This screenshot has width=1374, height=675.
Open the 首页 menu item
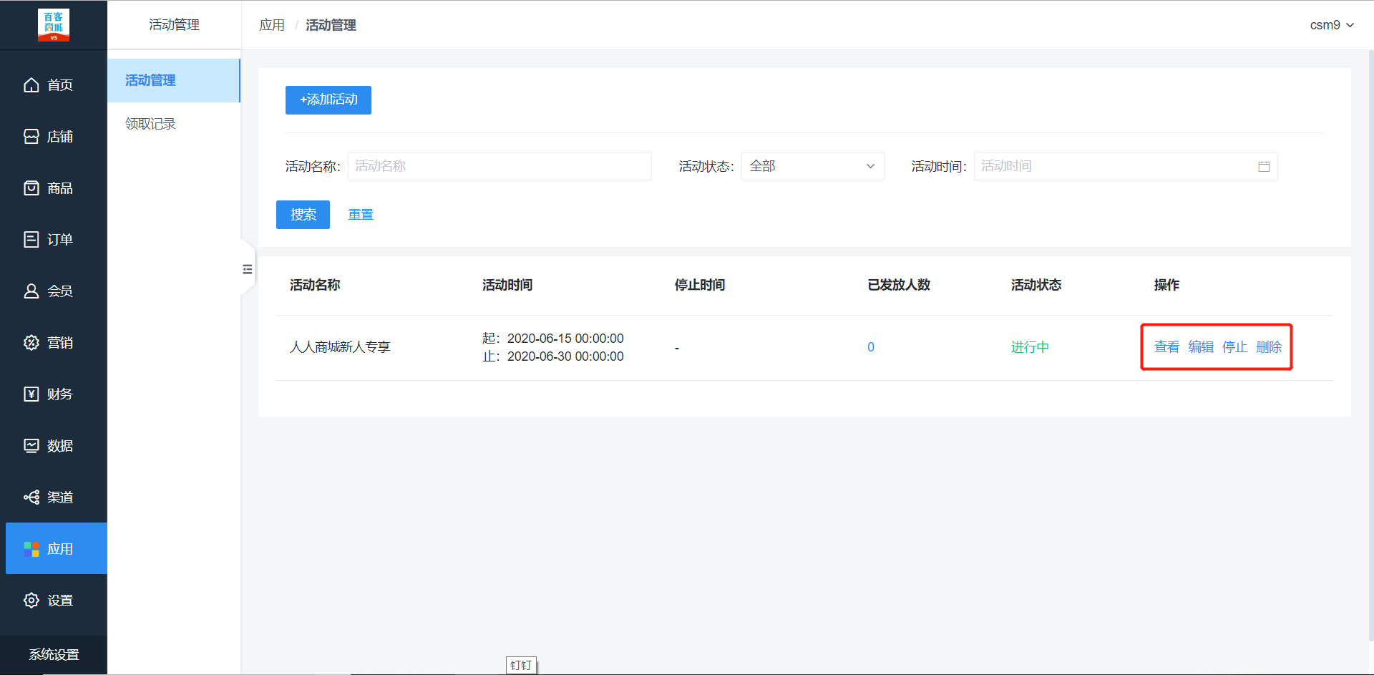pos(54,85)
